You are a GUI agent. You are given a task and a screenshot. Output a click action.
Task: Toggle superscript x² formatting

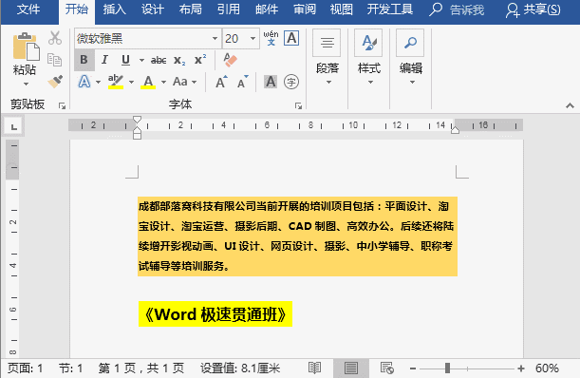[200, 60]
